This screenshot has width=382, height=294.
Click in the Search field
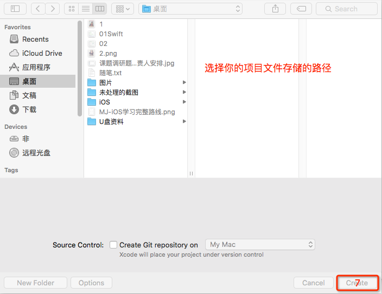click(x=347, y=9)
